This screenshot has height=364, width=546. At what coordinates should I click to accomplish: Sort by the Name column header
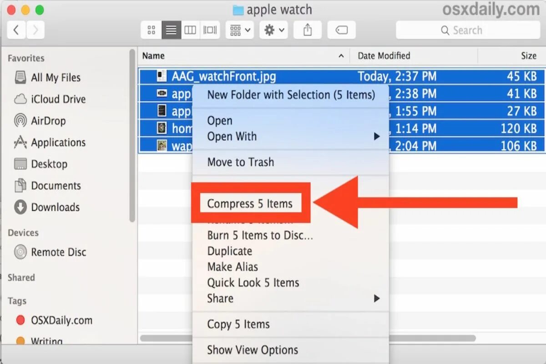pyautogui.click(x=153, y=56)
